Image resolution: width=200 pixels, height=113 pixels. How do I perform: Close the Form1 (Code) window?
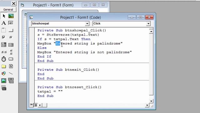pos(149,17)
